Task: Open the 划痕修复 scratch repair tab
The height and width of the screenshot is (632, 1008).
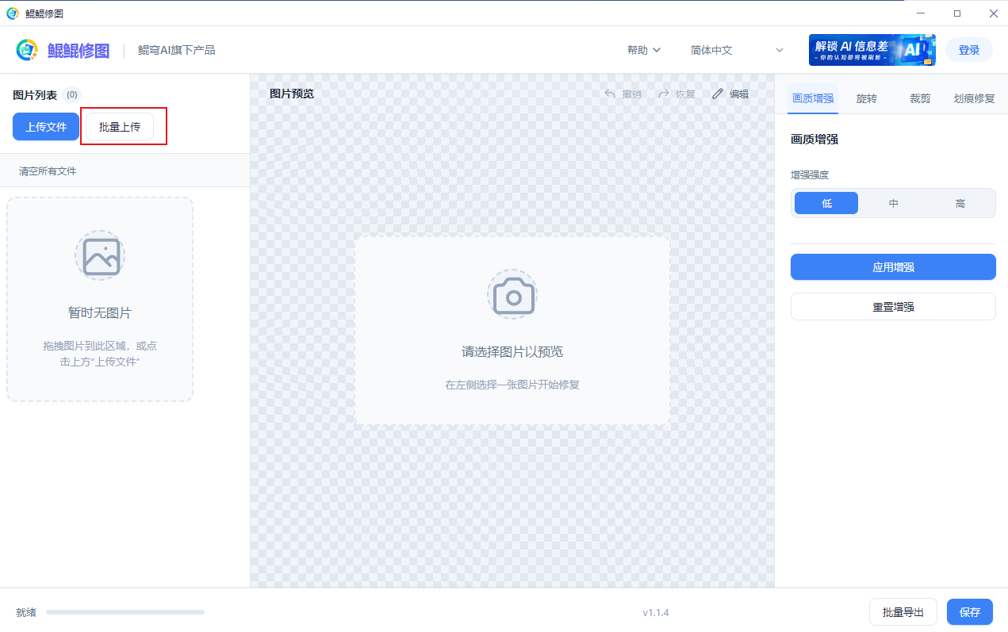Action: [973, 98]
